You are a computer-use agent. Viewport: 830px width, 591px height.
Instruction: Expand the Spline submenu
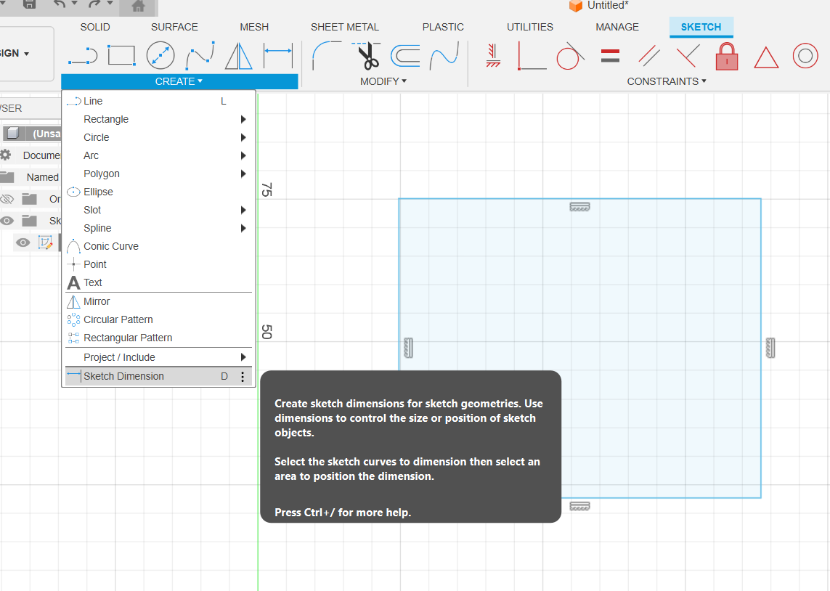point(243,229)
